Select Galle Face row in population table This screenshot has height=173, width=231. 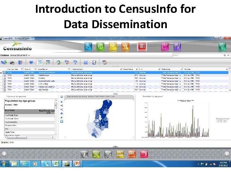30,132
